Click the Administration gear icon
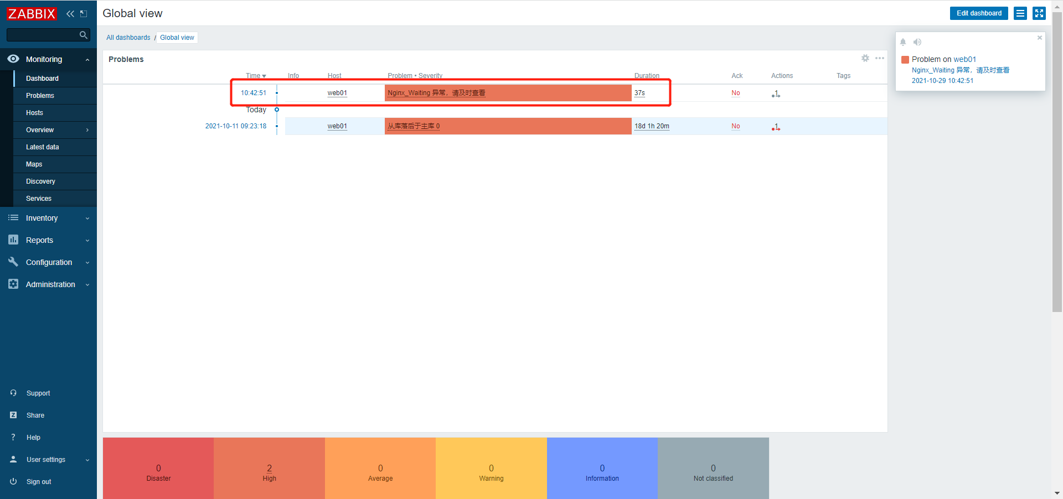Screen dimensions: 1063x499 point(13,284)
